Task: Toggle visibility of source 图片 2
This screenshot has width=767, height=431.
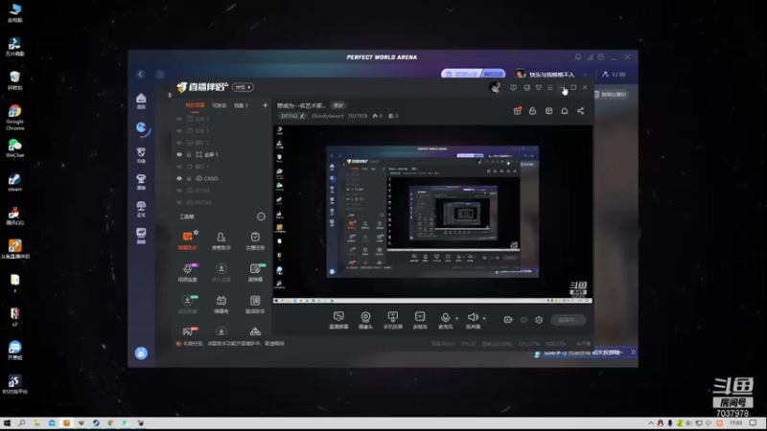Action: [179, 143]
